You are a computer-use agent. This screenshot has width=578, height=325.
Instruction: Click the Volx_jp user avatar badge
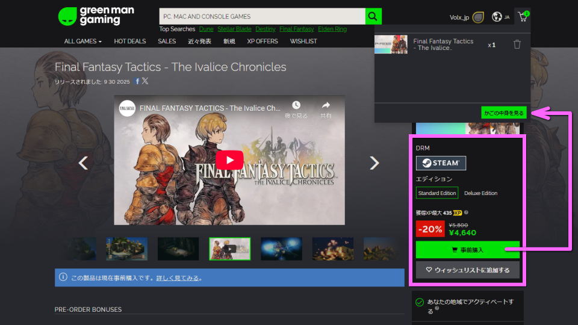click(478, 17)
